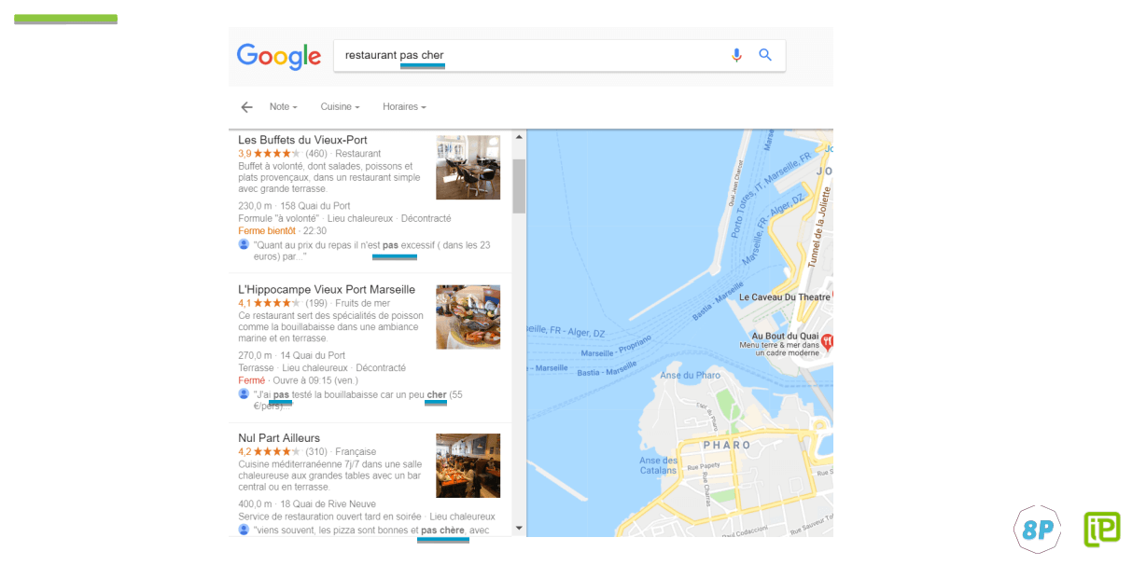Click the blue search magnifier icon
Viewport: 1132px width, 565px height.
coord(765,55)
